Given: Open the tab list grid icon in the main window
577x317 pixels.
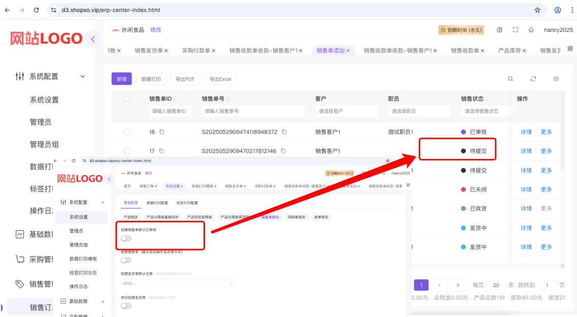Looking at the screenshot, I should 570,49.
